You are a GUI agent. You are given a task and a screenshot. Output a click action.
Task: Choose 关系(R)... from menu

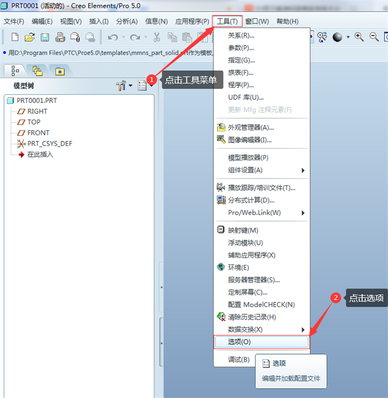262,36
